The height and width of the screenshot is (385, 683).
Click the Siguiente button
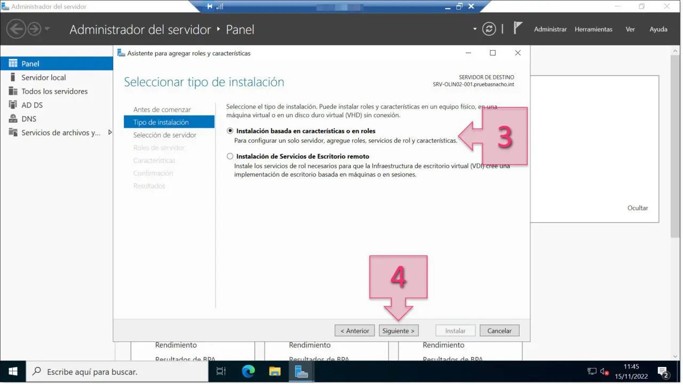[398, 331]
